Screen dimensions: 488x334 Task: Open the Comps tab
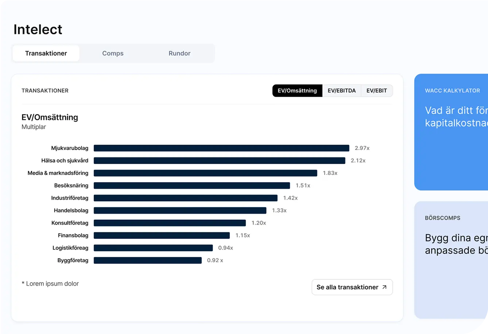(113, 53)
